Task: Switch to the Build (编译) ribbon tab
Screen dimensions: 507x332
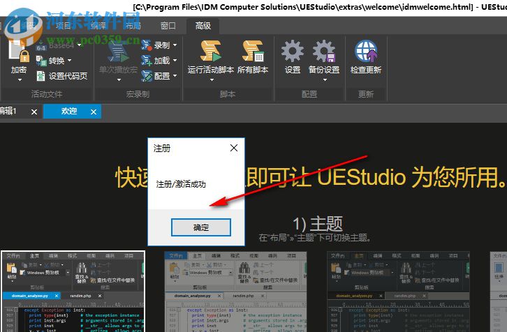Action: 98,26
